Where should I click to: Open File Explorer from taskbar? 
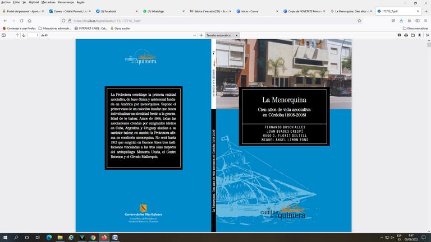pos(60,238)
